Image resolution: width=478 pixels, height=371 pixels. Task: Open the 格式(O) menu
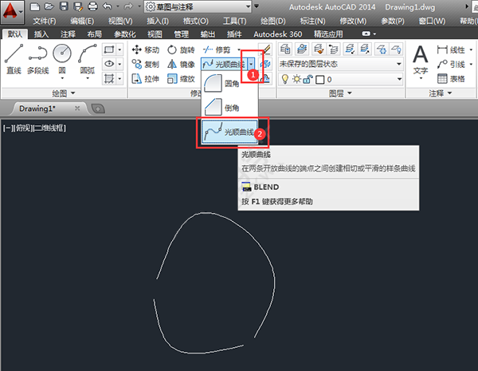(196, 21)
